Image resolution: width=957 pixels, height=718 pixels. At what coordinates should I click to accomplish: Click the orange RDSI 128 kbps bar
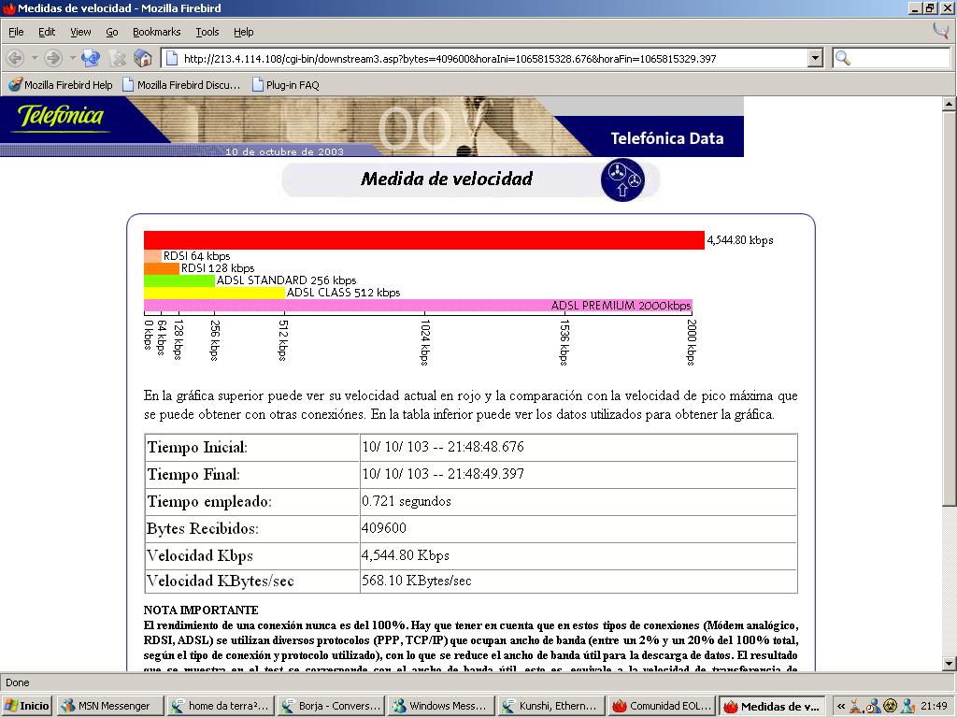pos(162,268)
